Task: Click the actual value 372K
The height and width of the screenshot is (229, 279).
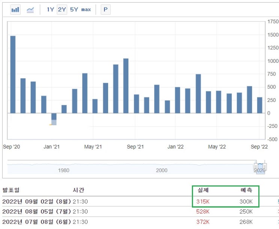Action: click(203, 222)
